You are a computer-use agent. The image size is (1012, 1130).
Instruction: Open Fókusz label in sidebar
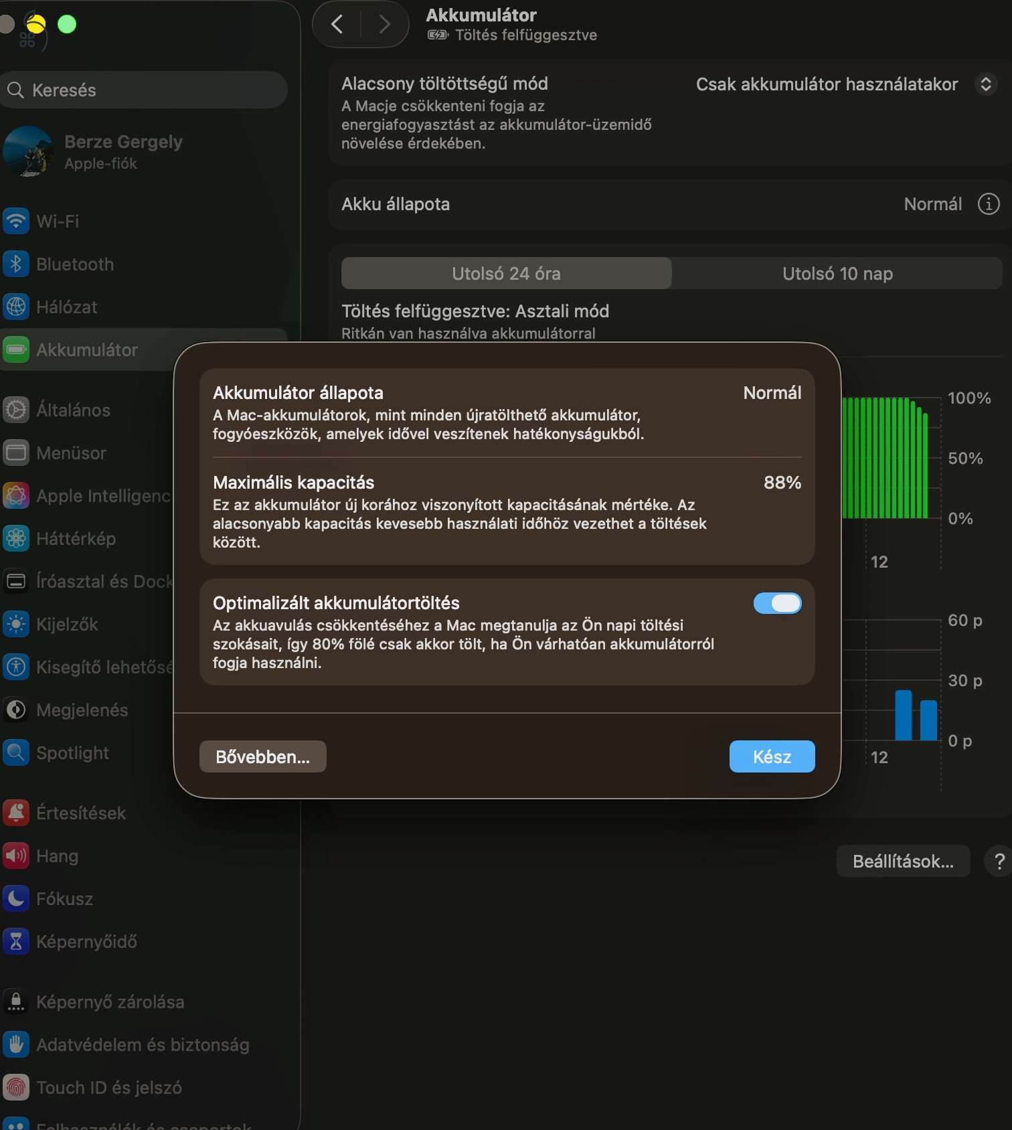[x=65, y=898]
